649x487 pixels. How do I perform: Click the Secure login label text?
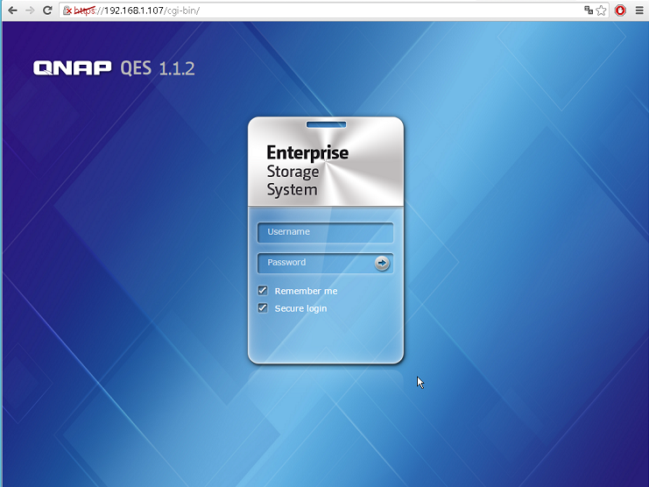pos(300,308)
